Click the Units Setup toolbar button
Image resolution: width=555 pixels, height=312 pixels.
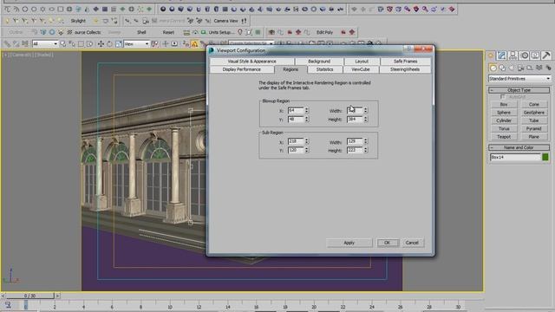pos(221,32)
